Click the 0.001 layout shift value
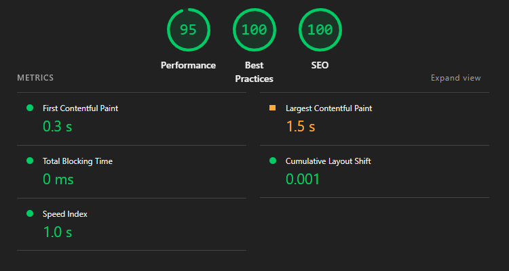The height and width of the screenshot is (271, 509). click(303, 180)
